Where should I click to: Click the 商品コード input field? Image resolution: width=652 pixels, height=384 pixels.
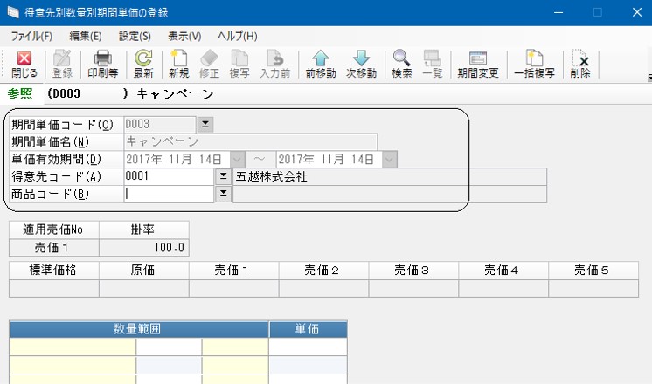point(169,194)
